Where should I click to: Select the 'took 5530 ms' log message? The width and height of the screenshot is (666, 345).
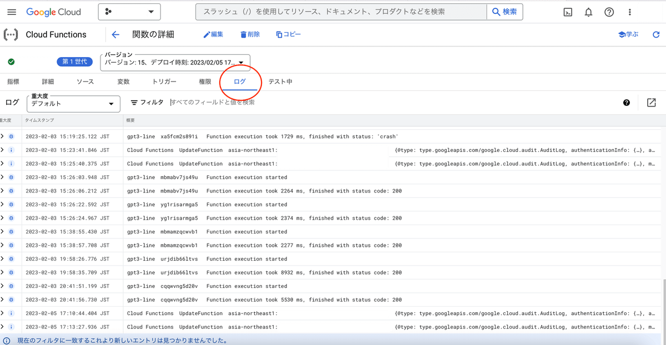(304, 300)
